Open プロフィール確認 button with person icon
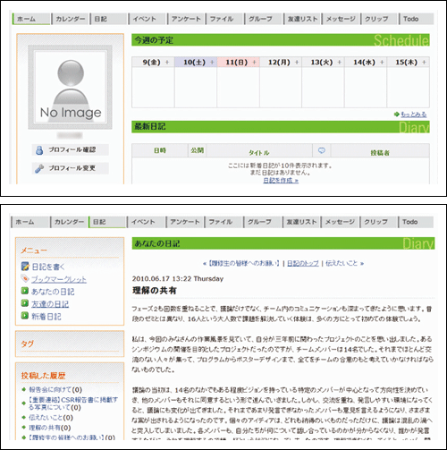Screen dimensions: 447x450 pyautogui.click(x=70, y=149)
